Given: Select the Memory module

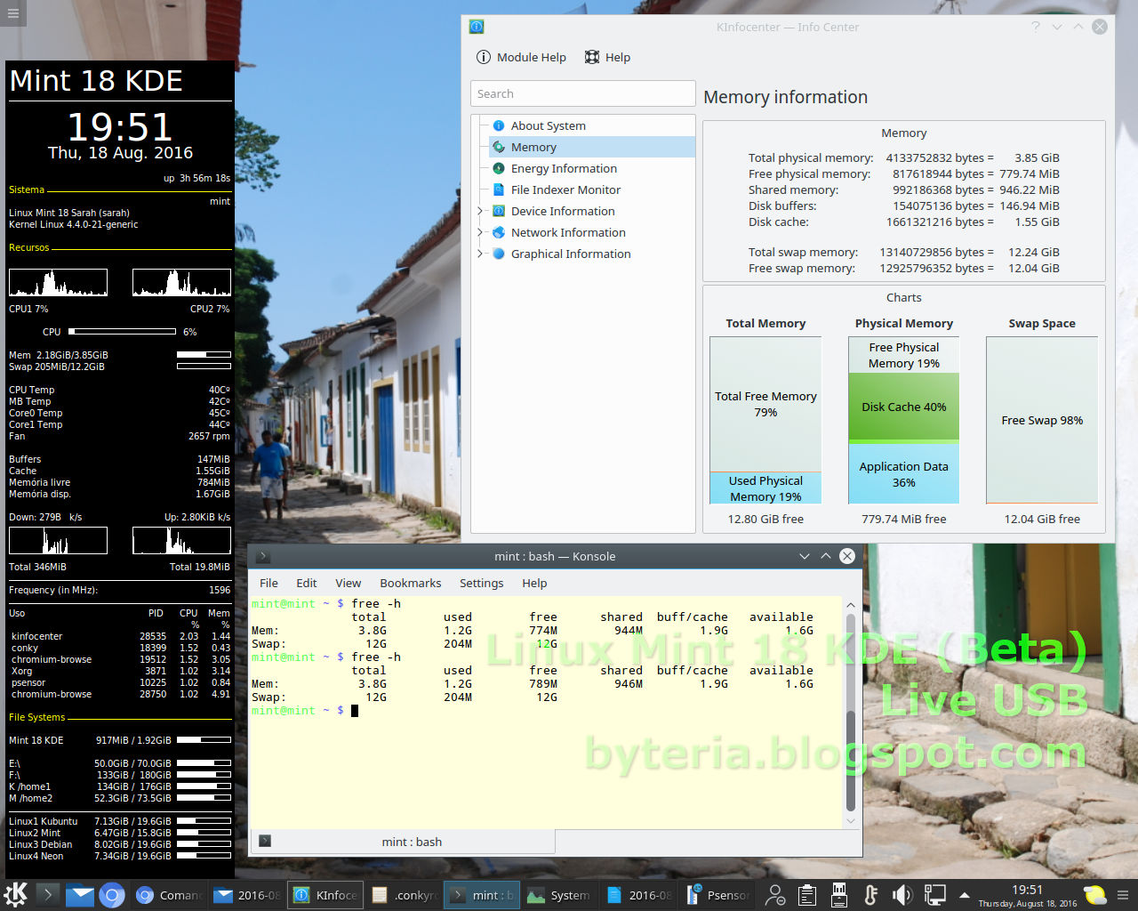Looking at the screenshot, I should click(x=533, y=147).
